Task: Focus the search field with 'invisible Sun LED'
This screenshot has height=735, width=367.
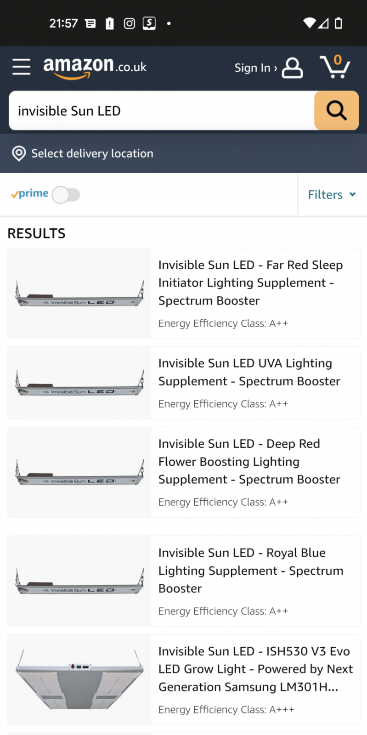Action: click(161, 111)
